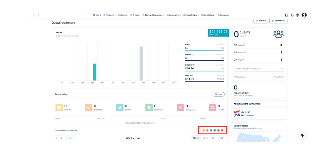The height and width of the screenshot is (165, 331).
Task: Switch calendar to Day view
Action: point(213,138)
